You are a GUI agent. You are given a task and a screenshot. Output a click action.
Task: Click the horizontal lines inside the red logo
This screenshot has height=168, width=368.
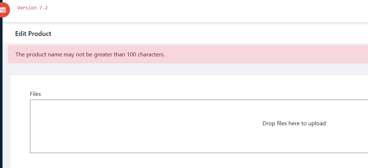coord(3,10)
